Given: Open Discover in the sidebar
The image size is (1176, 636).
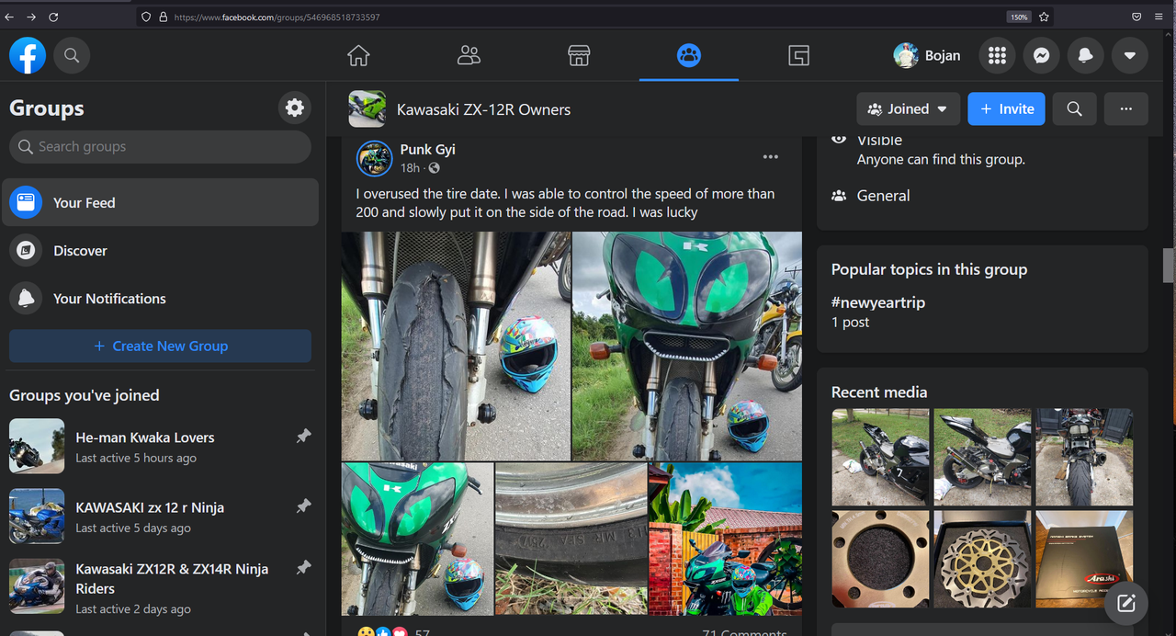Looking at the screenshot, I should point(160,250).
